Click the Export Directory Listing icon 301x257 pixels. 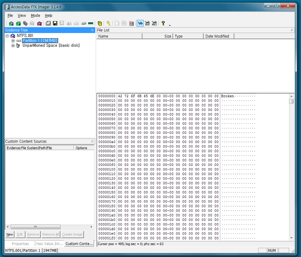coord(131,23)
